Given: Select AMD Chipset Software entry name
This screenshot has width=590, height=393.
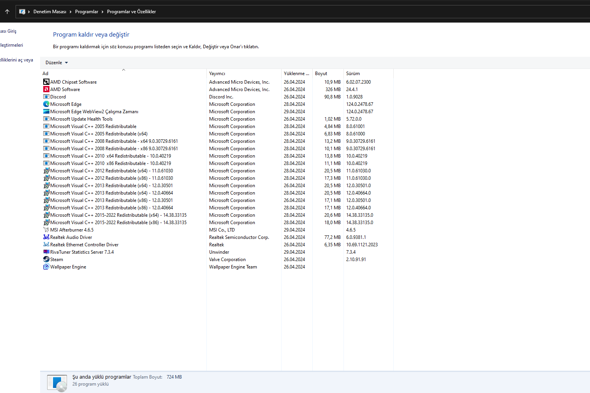Looking at the screenshot, I should [74, 82].
